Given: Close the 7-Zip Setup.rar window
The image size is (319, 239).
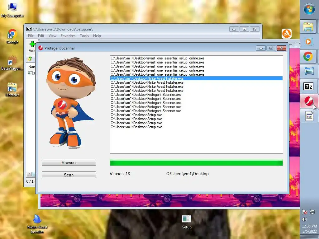Looking at the screenshot, I should (x=255, y=29).
